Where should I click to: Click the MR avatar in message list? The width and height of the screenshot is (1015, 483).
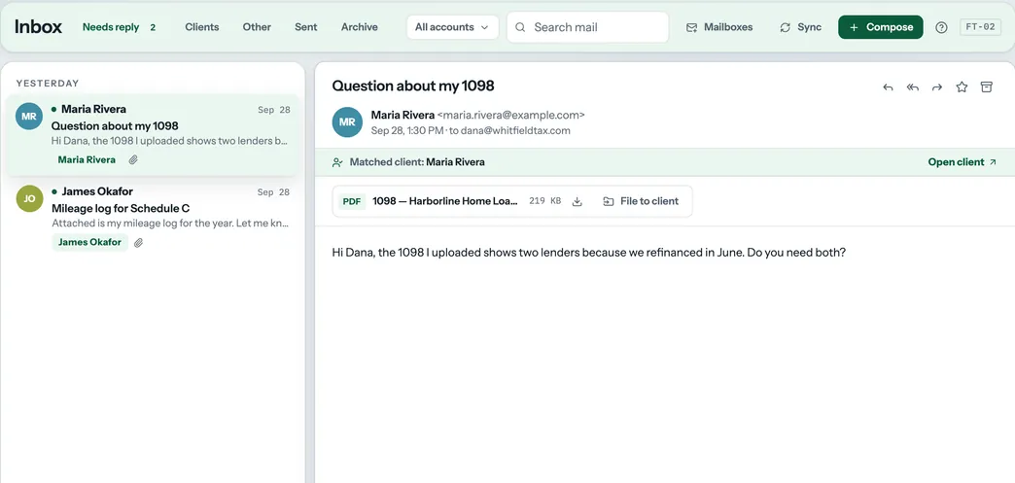[29, 117]
